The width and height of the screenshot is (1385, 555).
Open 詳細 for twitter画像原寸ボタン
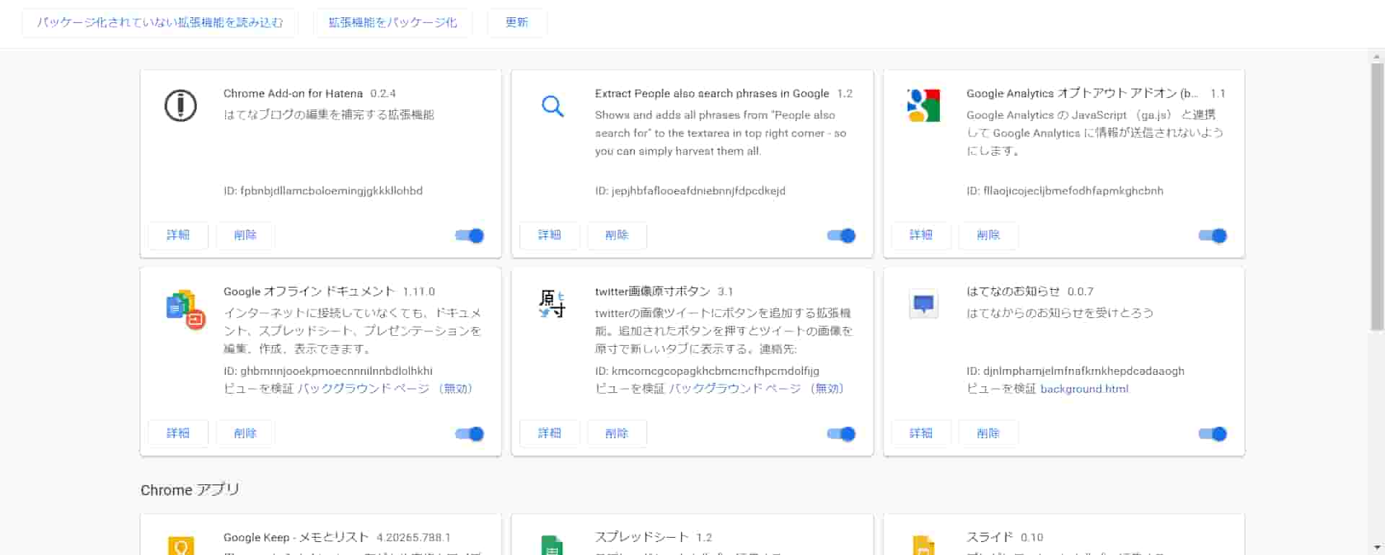tap(550, 433)
